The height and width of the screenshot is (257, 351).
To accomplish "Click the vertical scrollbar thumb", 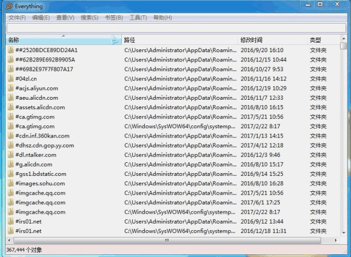I will tap(343, 46).
